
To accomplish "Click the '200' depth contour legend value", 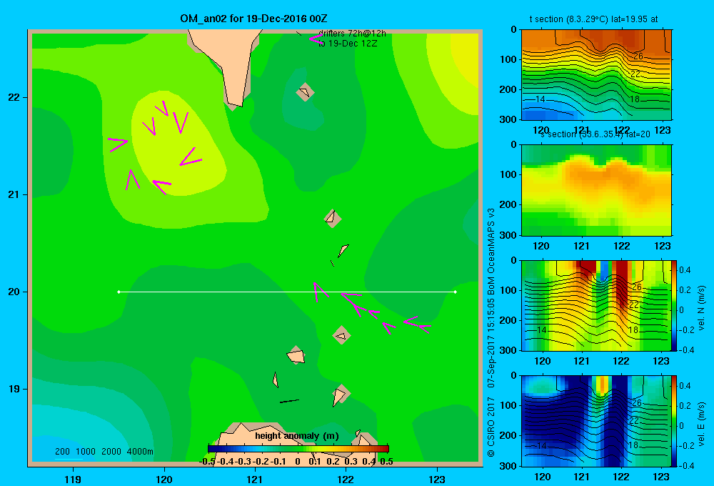I will click(x=62, y=452).
